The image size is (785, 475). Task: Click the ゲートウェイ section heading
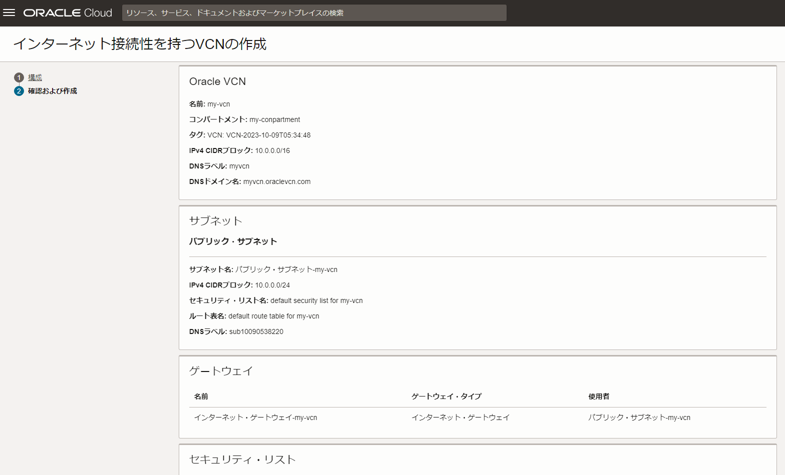tap(221, 371)
